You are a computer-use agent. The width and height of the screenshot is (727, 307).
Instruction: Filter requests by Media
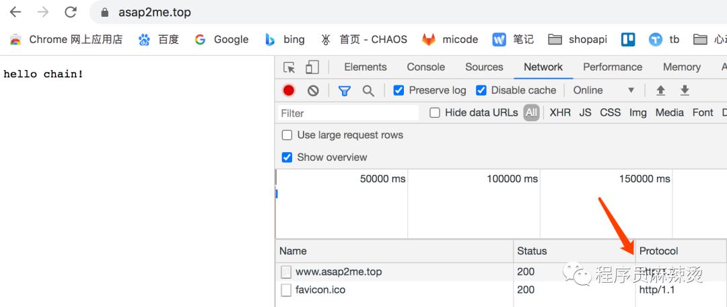[x=670, y=112]
